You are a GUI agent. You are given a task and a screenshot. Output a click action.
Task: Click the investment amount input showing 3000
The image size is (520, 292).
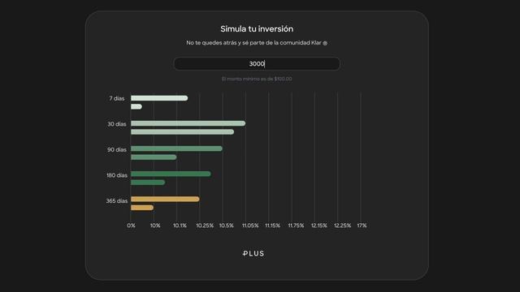pyautogui.click(x=257, y=63)
